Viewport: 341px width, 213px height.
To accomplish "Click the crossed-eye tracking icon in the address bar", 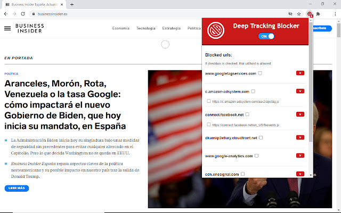I will [x=290, y=14].
